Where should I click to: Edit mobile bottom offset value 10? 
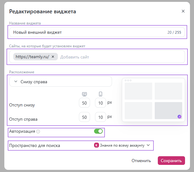[100, 103]
